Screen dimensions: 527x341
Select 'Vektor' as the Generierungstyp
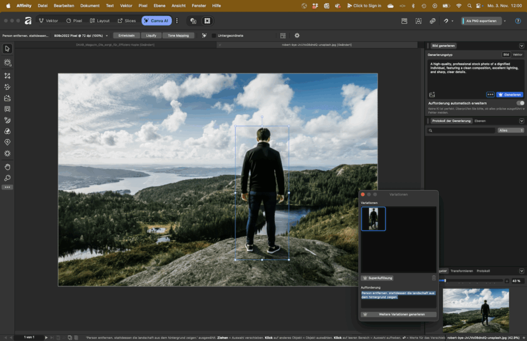pos(517,55)
